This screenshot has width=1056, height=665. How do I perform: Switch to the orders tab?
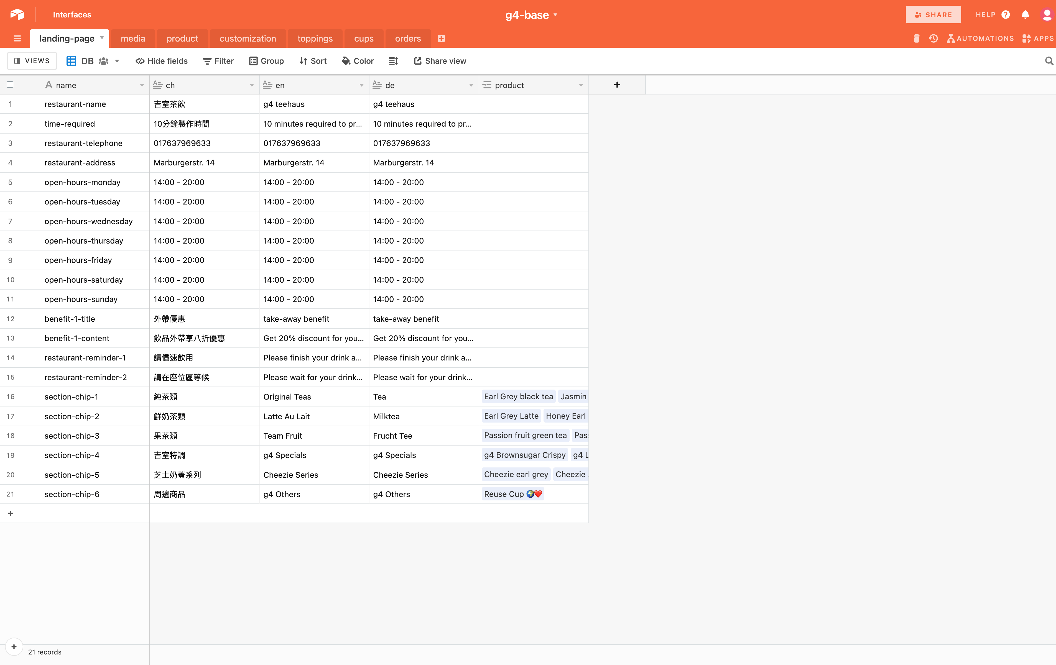pos(407,39)
